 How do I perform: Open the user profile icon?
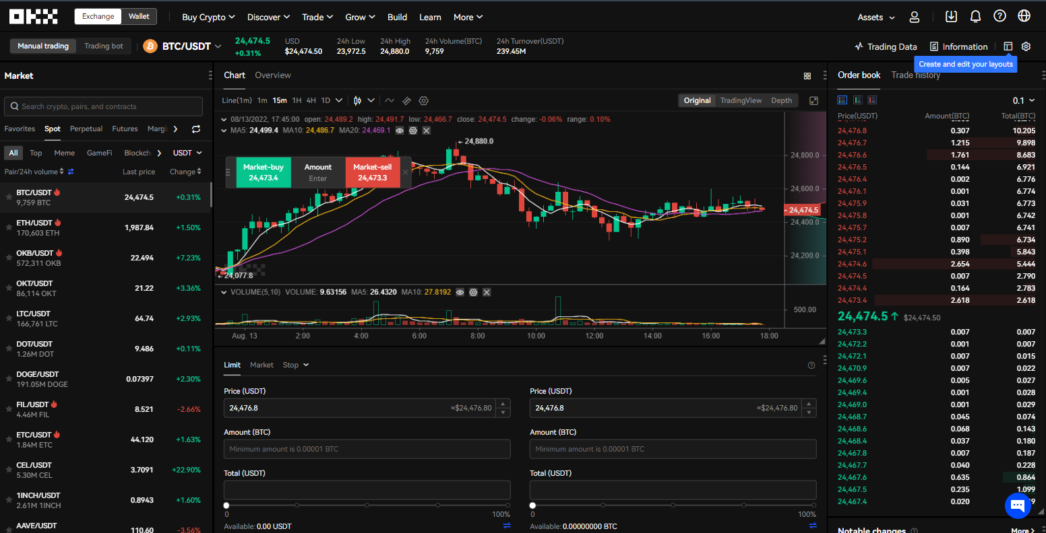tap(915, 17)
